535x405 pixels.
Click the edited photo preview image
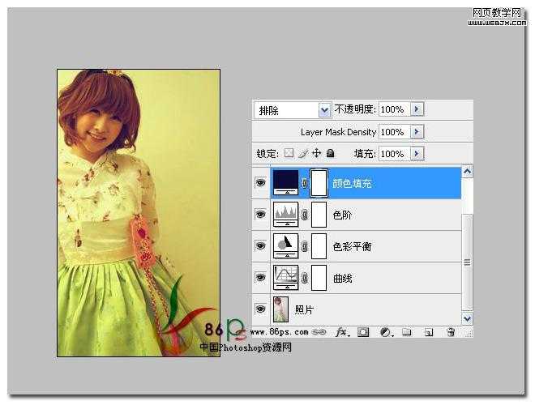pyautogui.click(x=139, y=213)
